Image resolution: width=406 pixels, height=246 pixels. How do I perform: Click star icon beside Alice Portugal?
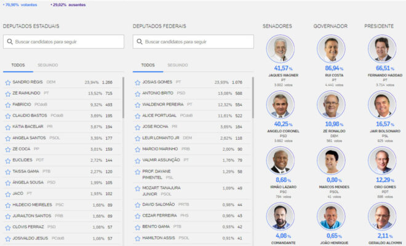coord(137,116)
